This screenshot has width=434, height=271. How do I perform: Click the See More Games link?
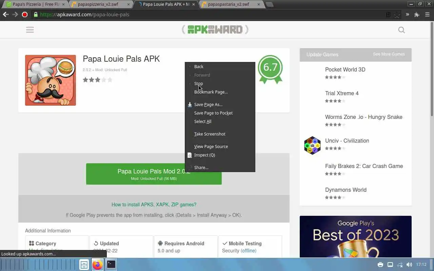[x=389, y=54]
